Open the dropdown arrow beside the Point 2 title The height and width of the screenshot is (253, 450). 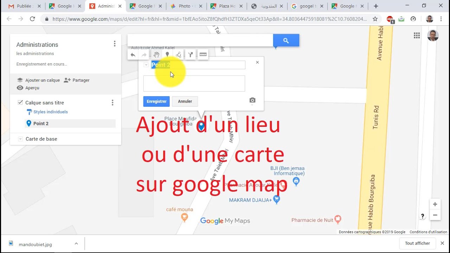[146, 65]
